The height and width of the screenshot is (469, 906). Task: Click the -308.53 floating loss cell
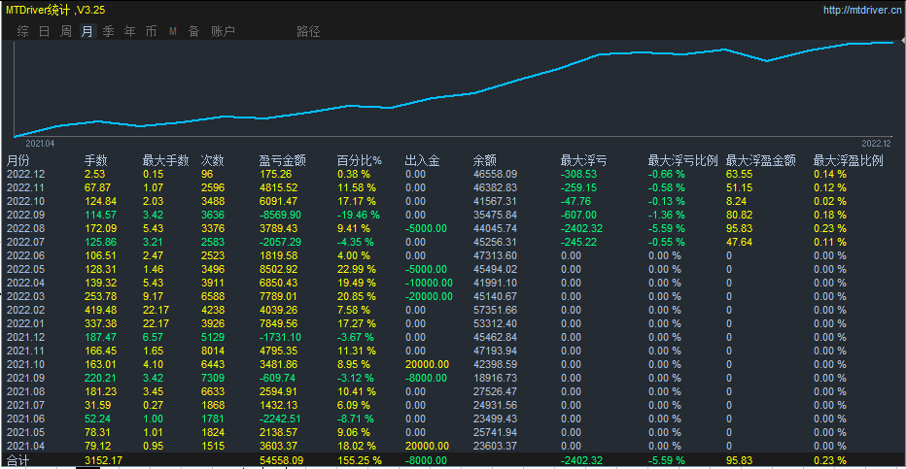click(578, 174)
